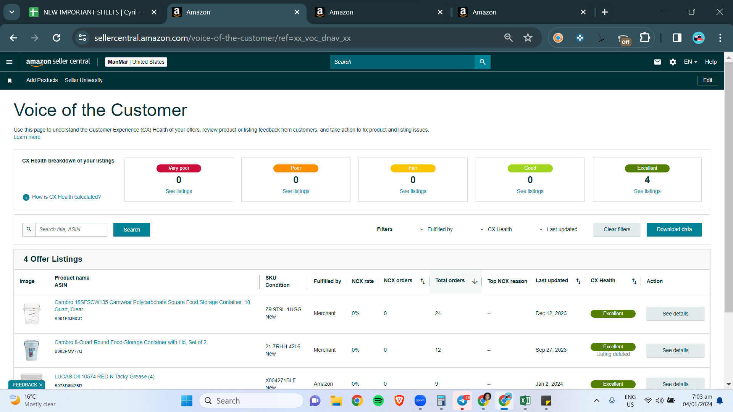Open a new browser tab
This screenshot has width=733, height=412.
pos(605,12)
